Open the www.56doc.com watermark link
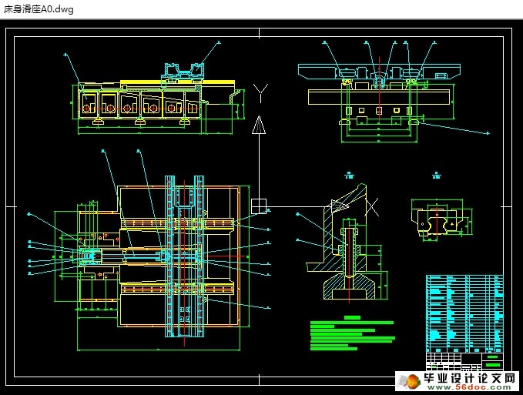This screenshot has width=523, height=395. (x=474, y=390)
